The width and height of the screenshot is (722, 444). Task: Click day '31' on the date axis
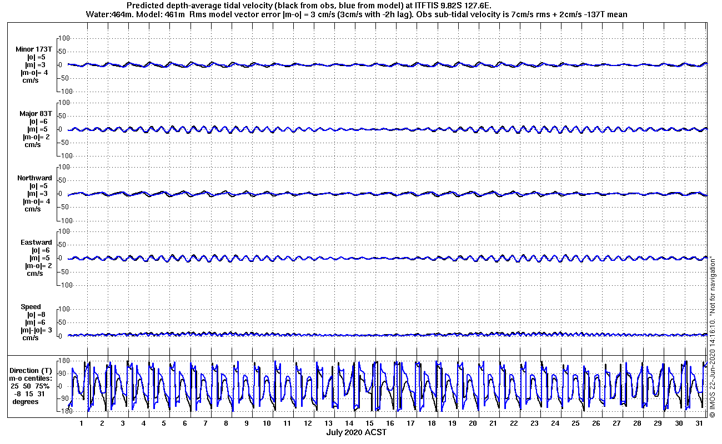698,423
